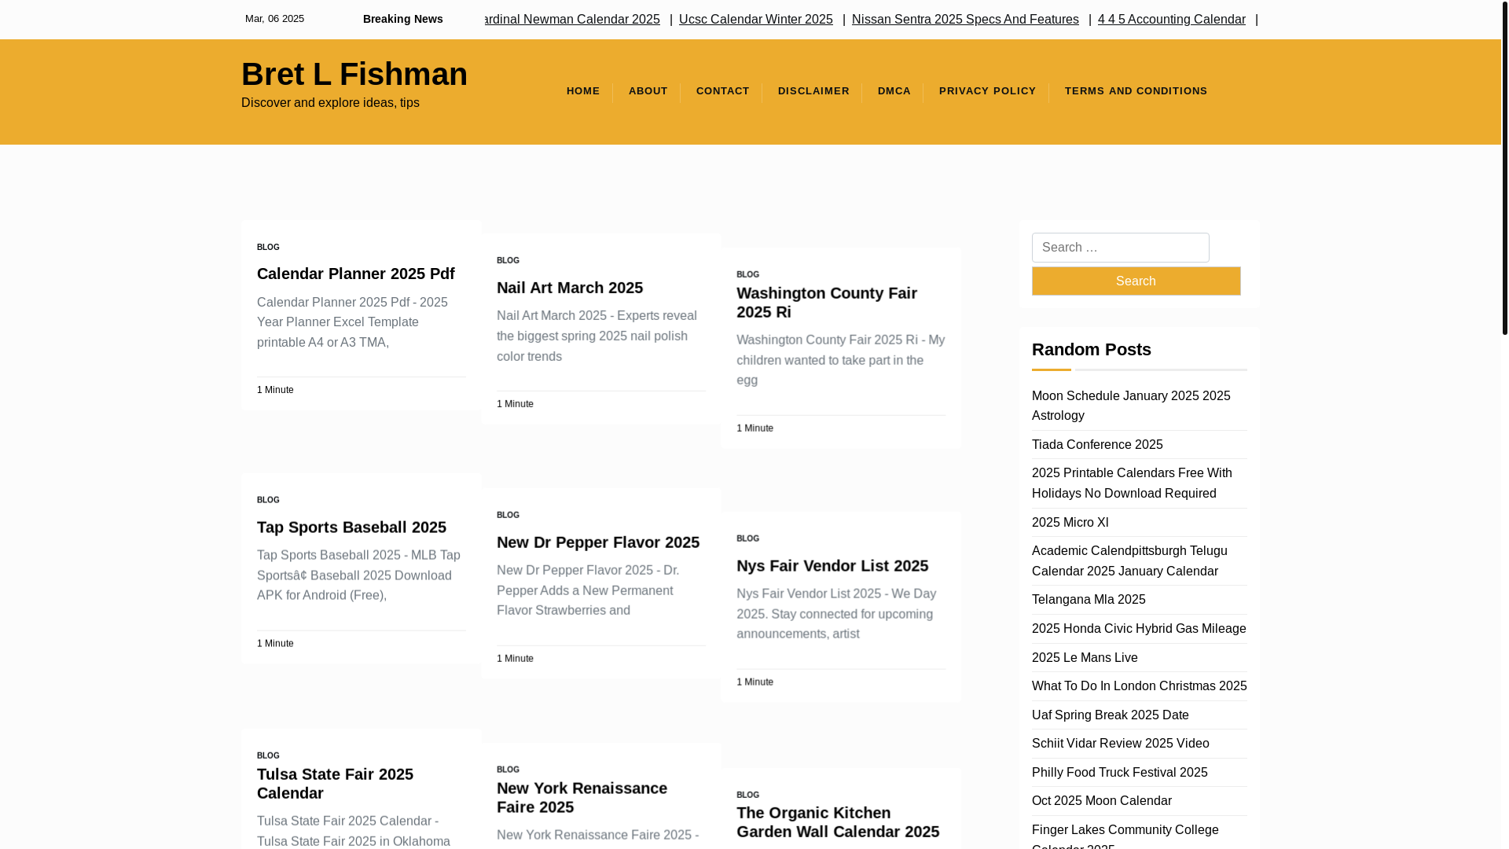Open the Terms and Conditions menu item
The image size is (1509, 849).
tap(1136, 91)
